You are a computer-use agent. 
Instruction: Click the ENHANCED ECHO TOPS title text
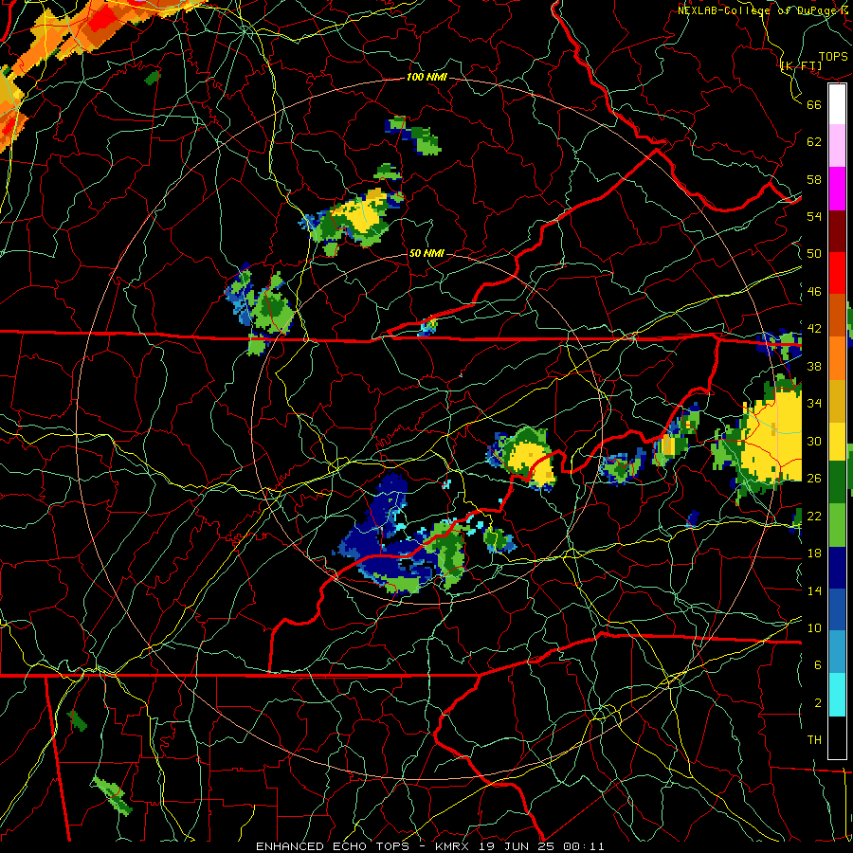click(x=336, y=846)
